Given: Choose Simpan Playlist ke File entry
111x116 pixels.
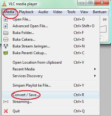Looking at the screenshot, I should (x=51, y=85).
